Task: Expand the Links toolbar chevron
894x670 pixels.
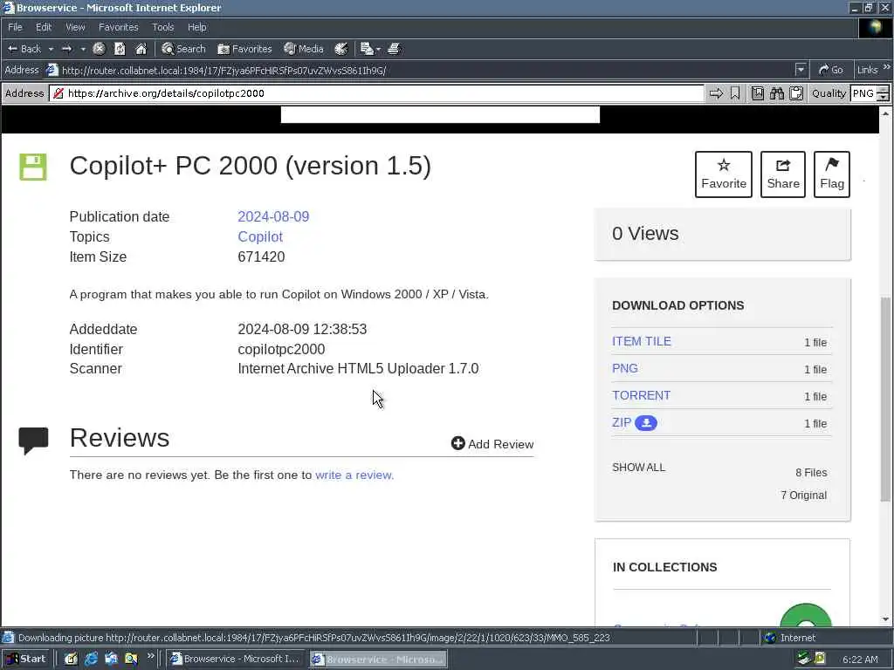Action: coord(887,68)
